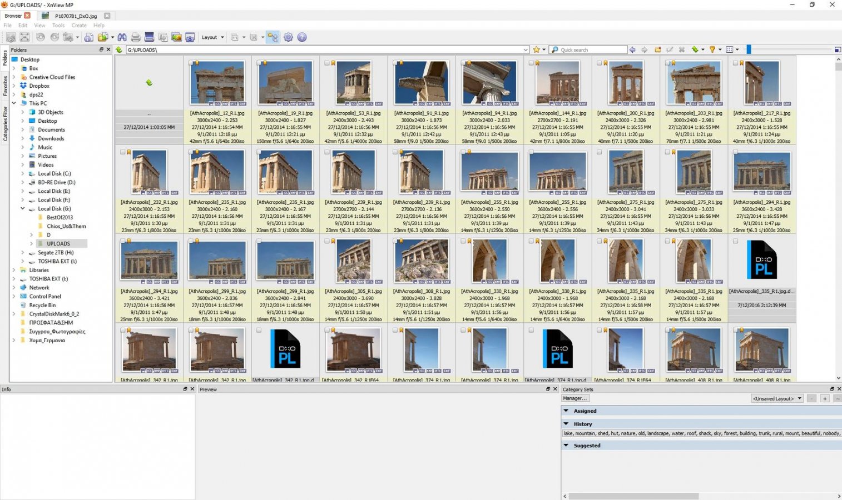Open the Settings gear in the toolbar

pos(288,37)
